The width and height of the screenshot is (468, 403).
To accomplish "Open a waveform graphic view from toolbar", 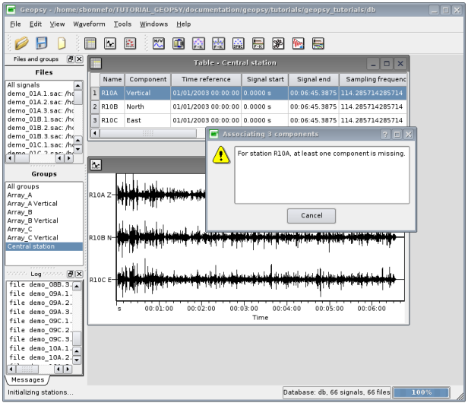I will pyautogui.click(x=110, y=43).
